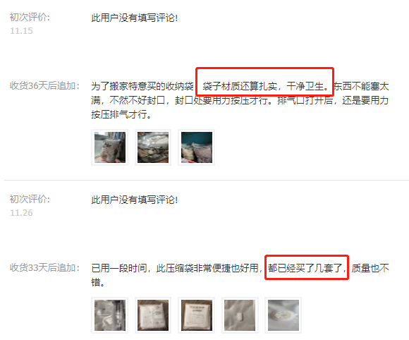The image size is (409, 340).
Task: Click the 收货36天后追加 label
Action: pos(44,86)
